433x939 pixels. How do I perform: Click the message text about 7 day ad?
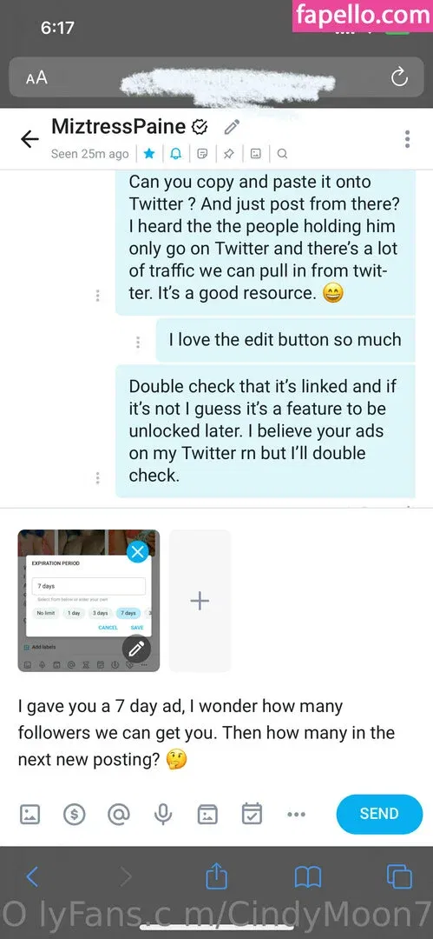(x=207, y=733)
